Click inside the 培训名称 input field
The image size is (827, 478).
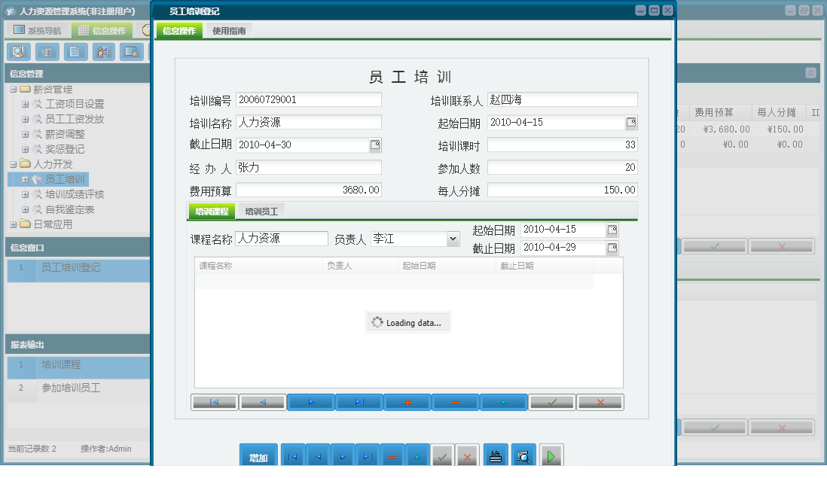click(x=309, y=122)
